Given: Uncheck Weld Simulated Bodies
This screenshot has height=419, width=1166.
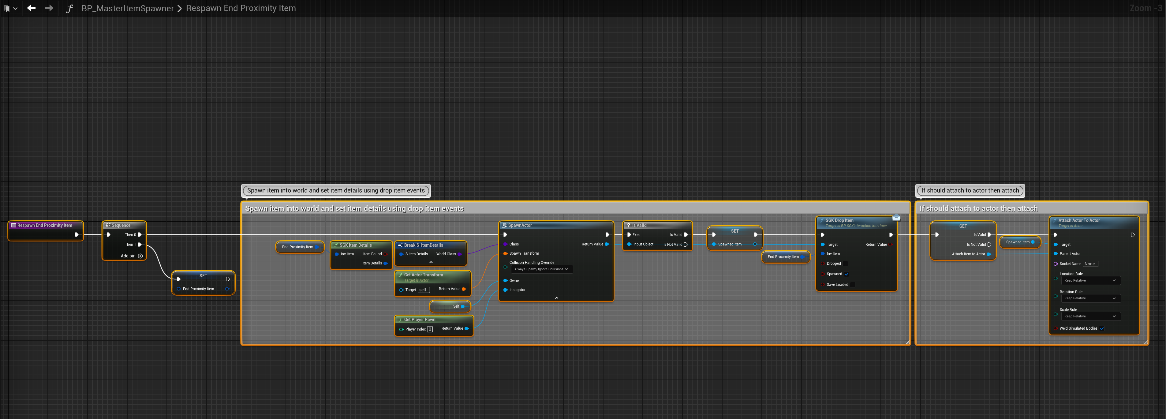Looking at the screenshot, I should (1102, 328).
